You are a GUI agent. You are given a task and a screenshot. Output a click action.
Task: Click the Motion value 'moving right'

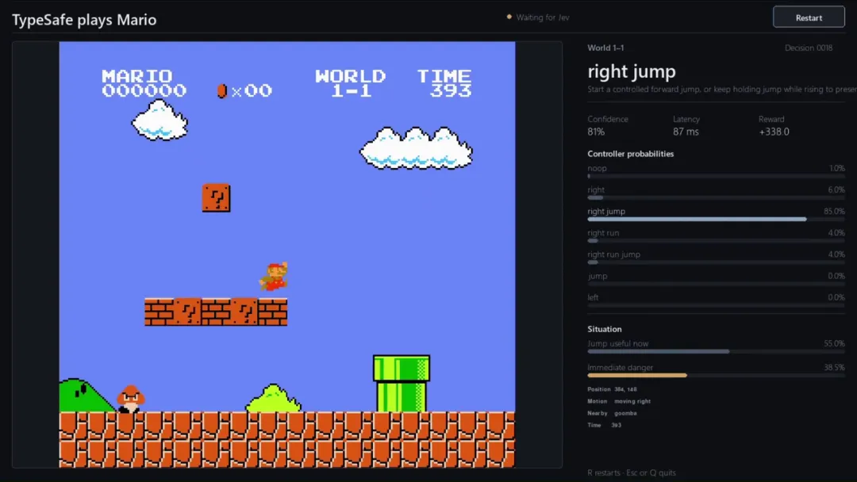click(632, 401)
